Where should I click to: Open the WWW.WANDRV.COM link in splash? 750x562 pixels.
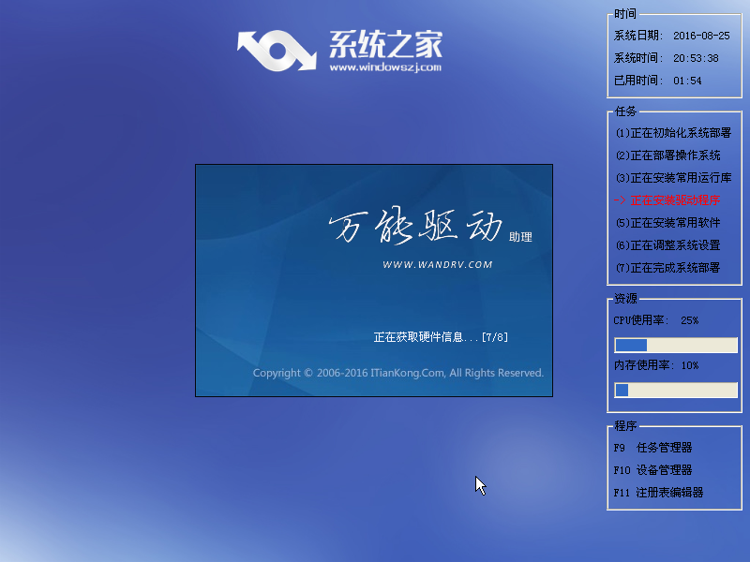pyautogui.click(x=437, y=265)
